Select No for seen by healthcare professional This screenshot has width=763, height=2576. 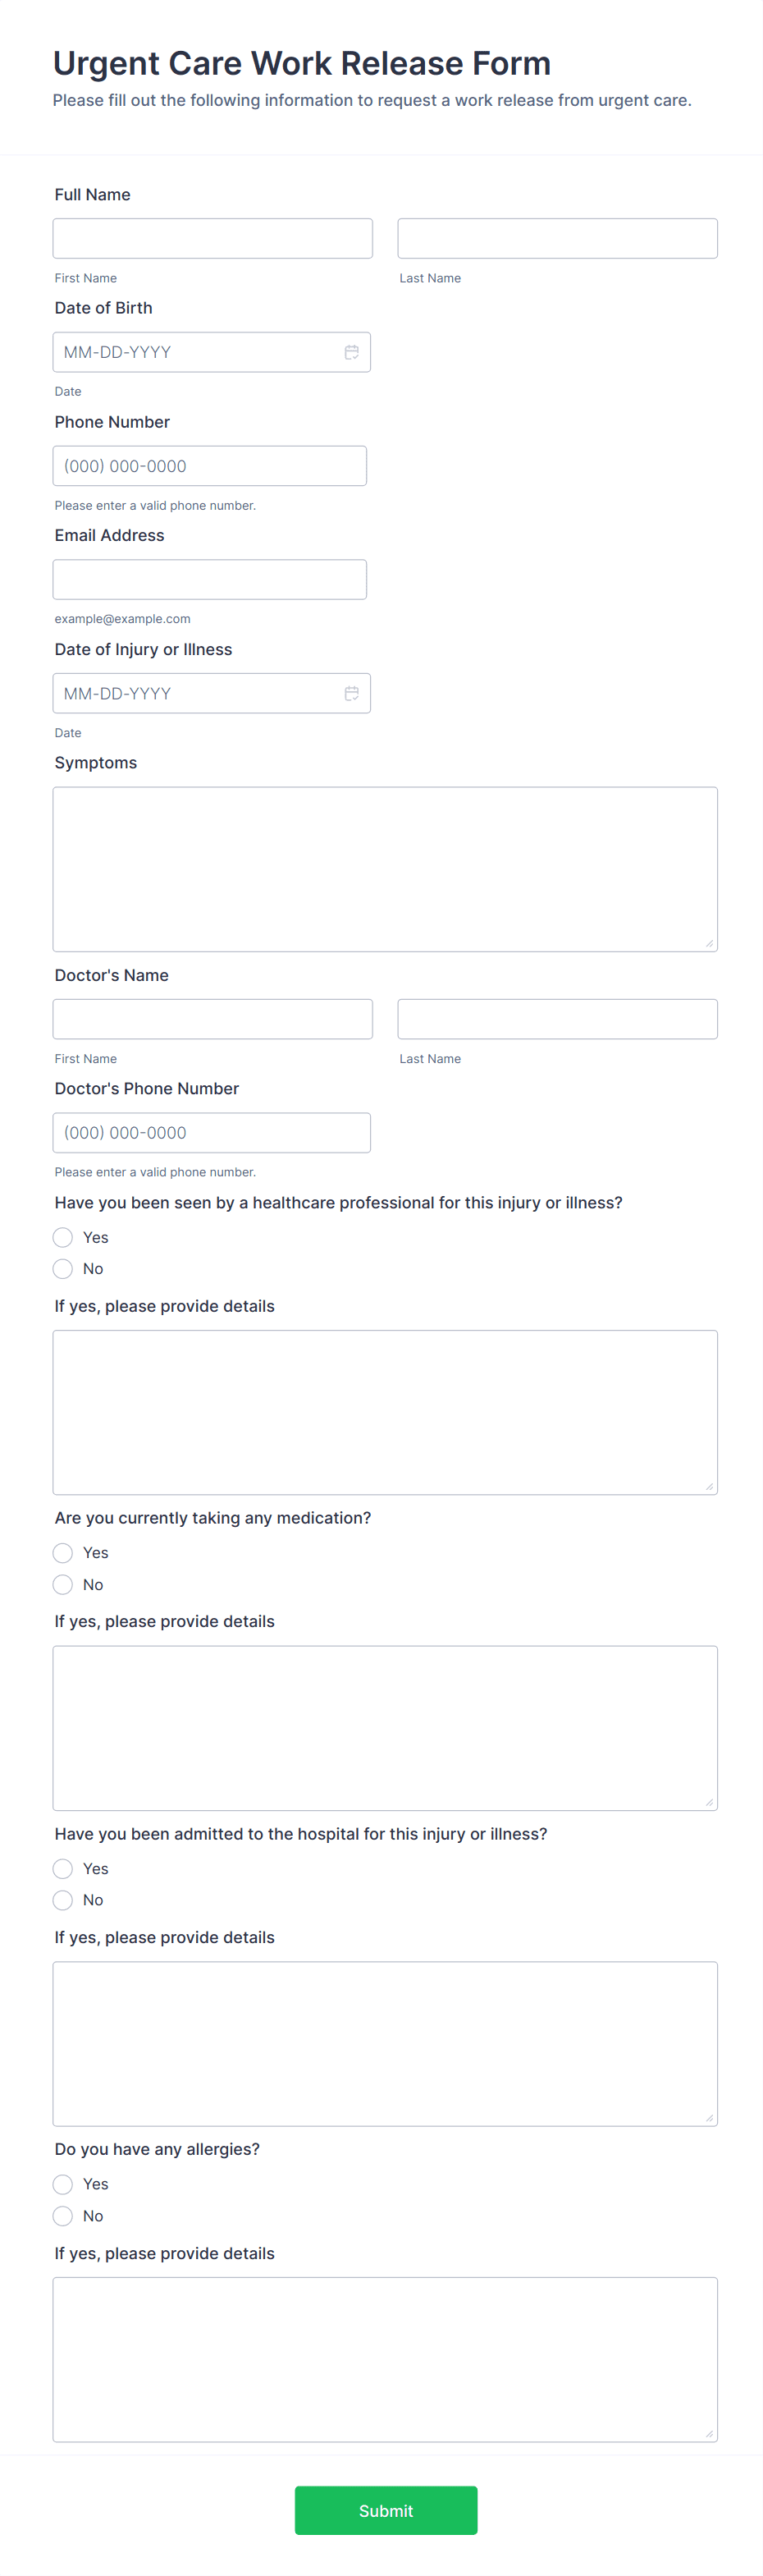tap(63, 1268)
